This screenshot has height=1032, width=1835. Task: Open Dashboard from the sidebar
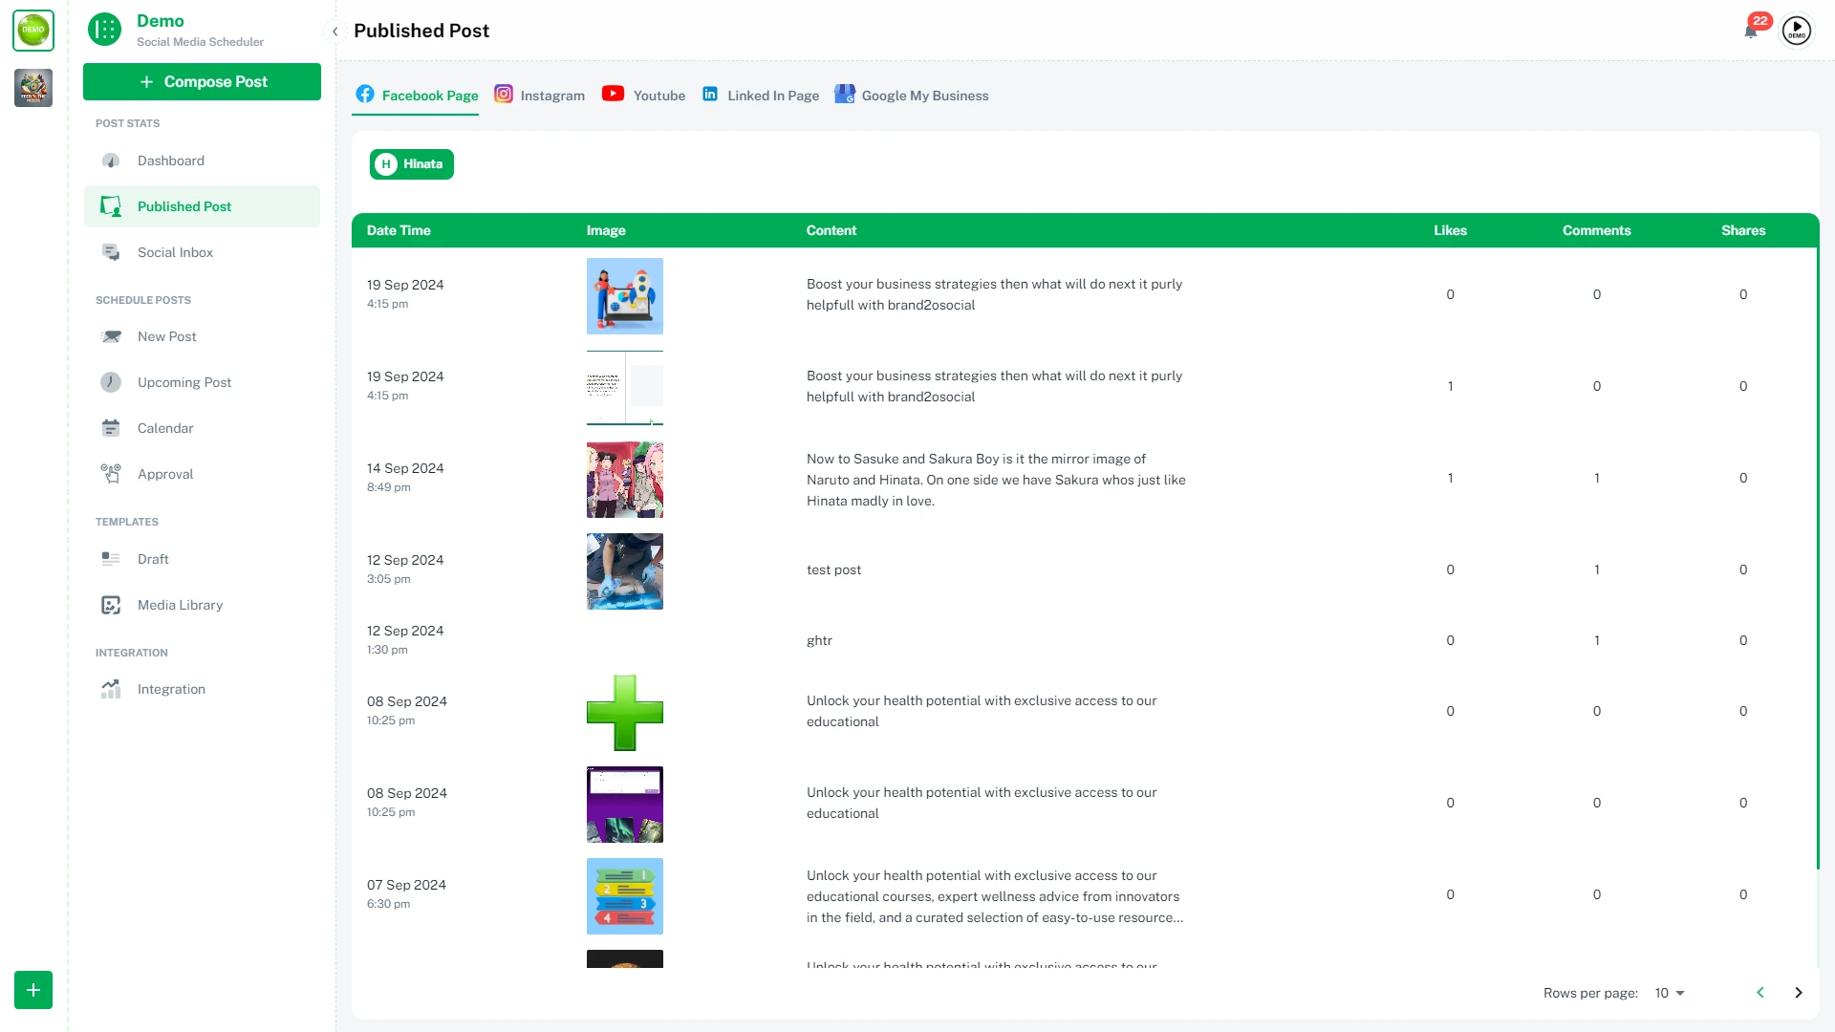point(202,161)
